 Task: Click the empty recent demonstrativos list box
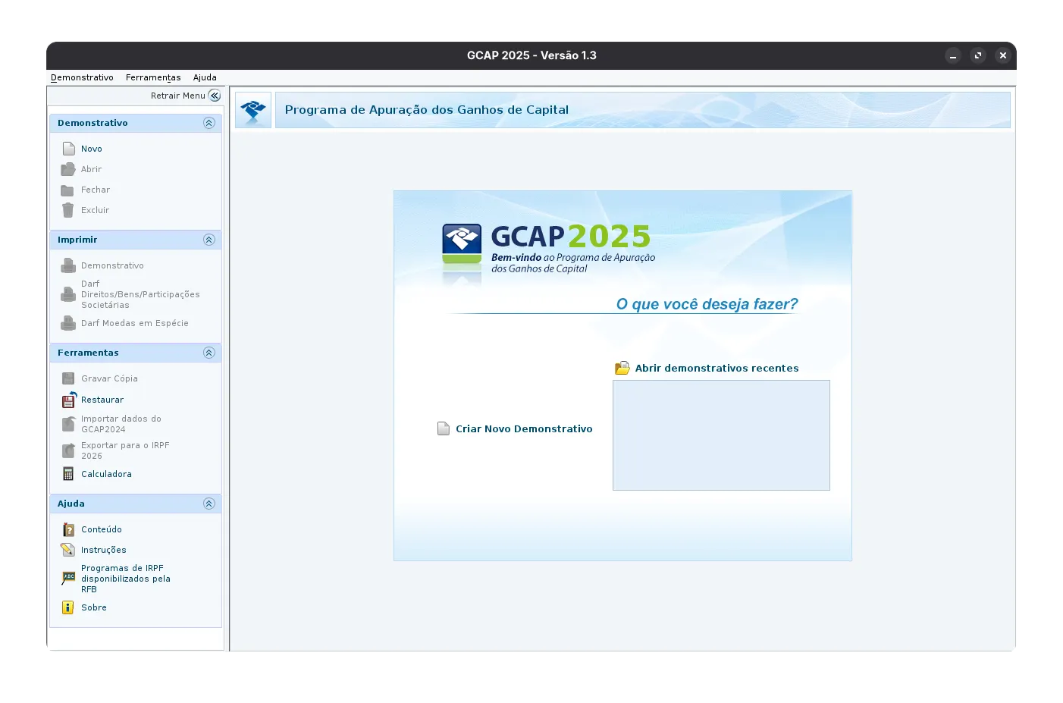point(721,435)
